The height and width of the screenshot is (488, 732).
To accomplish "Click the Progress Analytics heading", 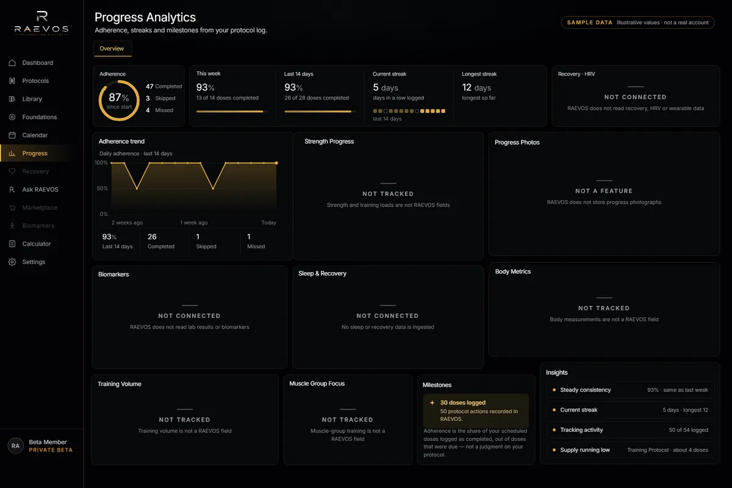I will (x=145, y=18).
